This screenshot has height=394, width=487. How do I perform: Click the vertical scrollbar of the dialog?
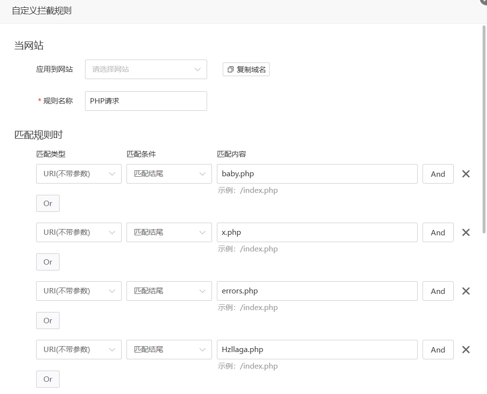pos(484,129)
